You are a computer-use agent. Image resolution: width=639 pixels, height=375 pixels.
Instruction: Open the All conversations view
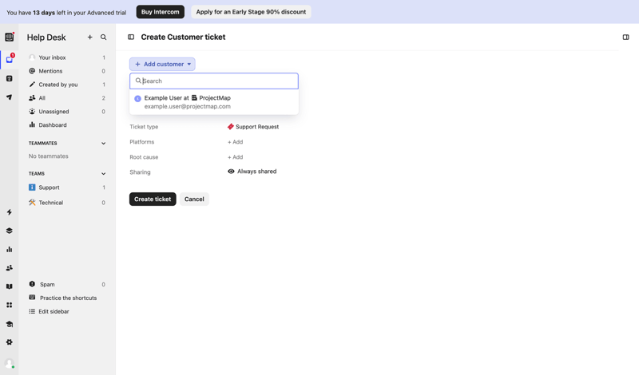[x=67, y=97]
